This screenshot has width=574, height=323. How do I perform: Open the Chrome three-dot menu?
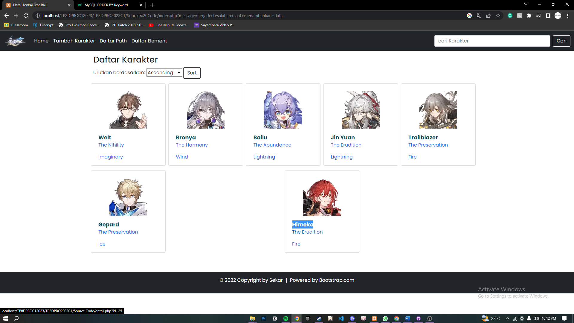click(568, 16)
